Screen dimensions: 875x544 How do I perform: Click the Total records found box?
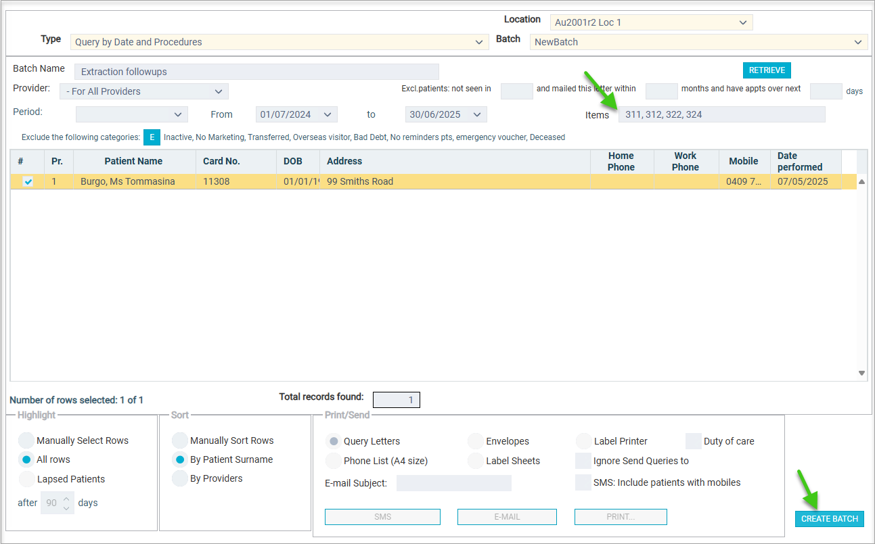(397, 400)
